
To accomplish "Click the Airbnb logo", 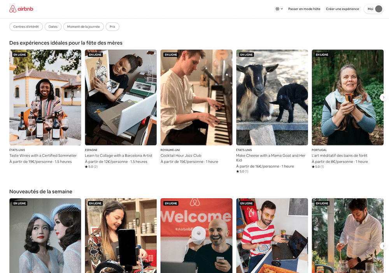I will tap(21, 9).
